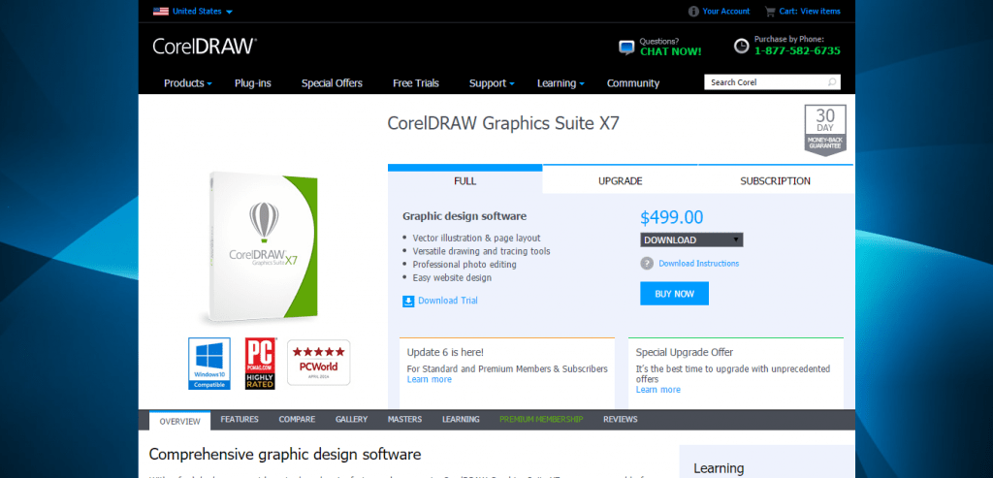Click the Cart: View items link
This screenshot has height=478, width=993.
click(x=810, y=12)
